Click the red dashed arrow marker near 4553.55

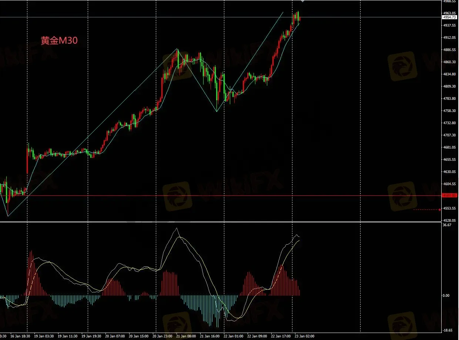[x=427, y=210]
